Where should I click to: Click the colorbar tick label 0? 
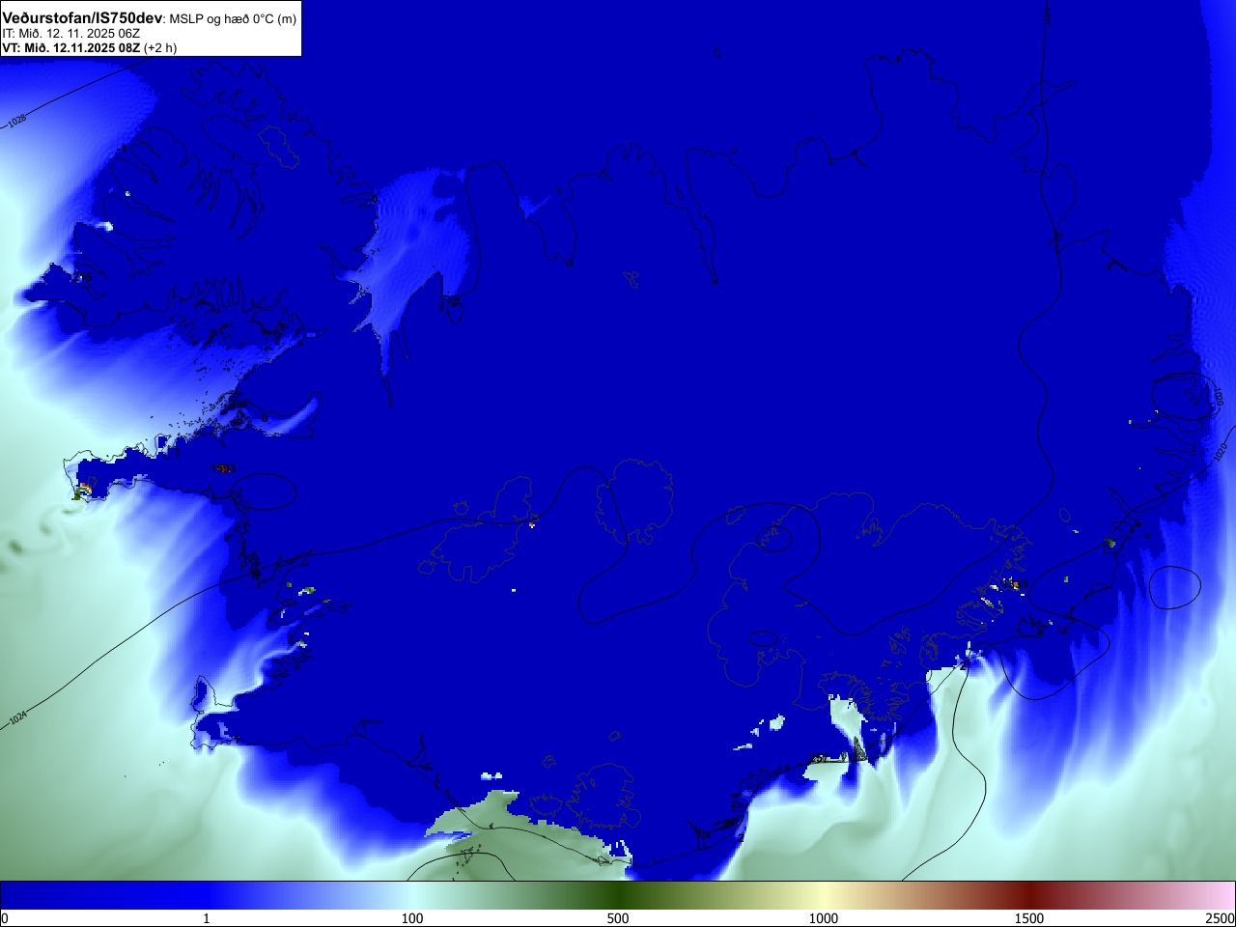[5, 918]
